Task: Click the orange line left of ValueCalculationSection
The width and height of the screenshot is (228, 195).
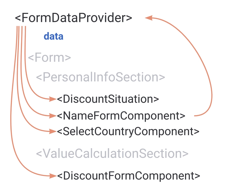Action: [x=13, y=153]
